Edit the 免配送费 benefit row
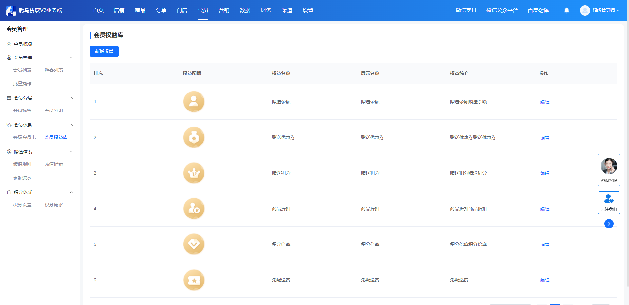Viewport: 629px width, 305px height. click(545, 280)
